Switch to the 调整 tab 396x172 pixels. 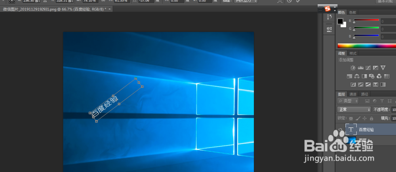pyautogui.click(x=341, y=53)
